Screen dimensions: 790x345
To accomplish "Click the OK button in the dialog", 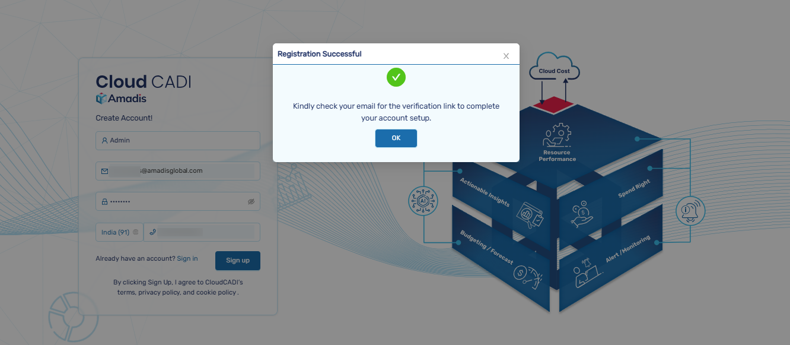I will point(396,138).
